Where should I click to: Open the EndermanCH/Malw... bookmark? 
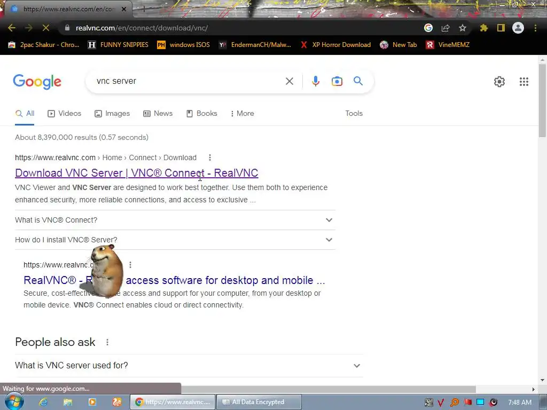255,45
